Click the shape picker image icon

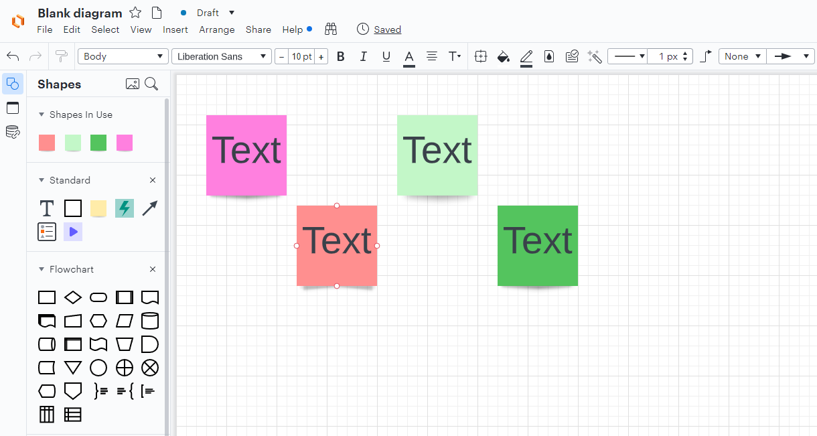pyautogui.click(x=131, y=83)
